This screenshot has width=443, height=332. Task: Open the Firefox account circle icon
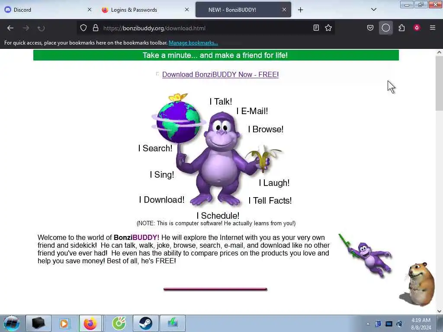click(385, 28)
